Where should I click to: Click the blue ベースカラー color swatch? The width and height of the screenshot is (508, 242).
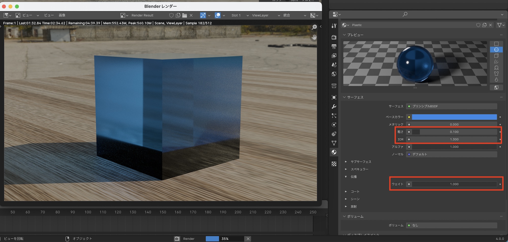pyautogui.click(x=454, y=117)
